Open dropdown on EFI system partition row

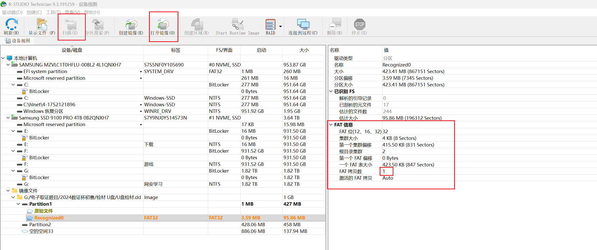(x=141, y=72)
